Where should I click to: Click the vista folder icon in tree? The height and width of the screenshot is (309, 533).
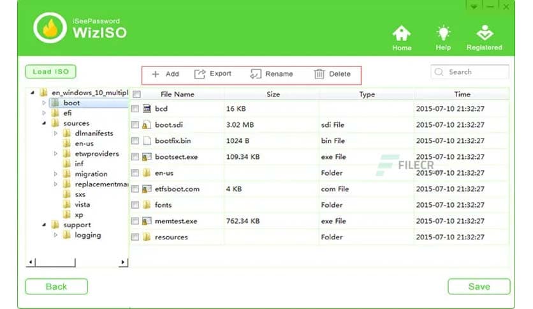(x=67, y=204)
